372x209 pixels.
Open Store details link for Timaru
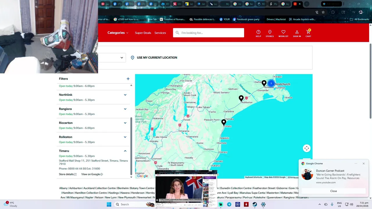pos(68,174)
